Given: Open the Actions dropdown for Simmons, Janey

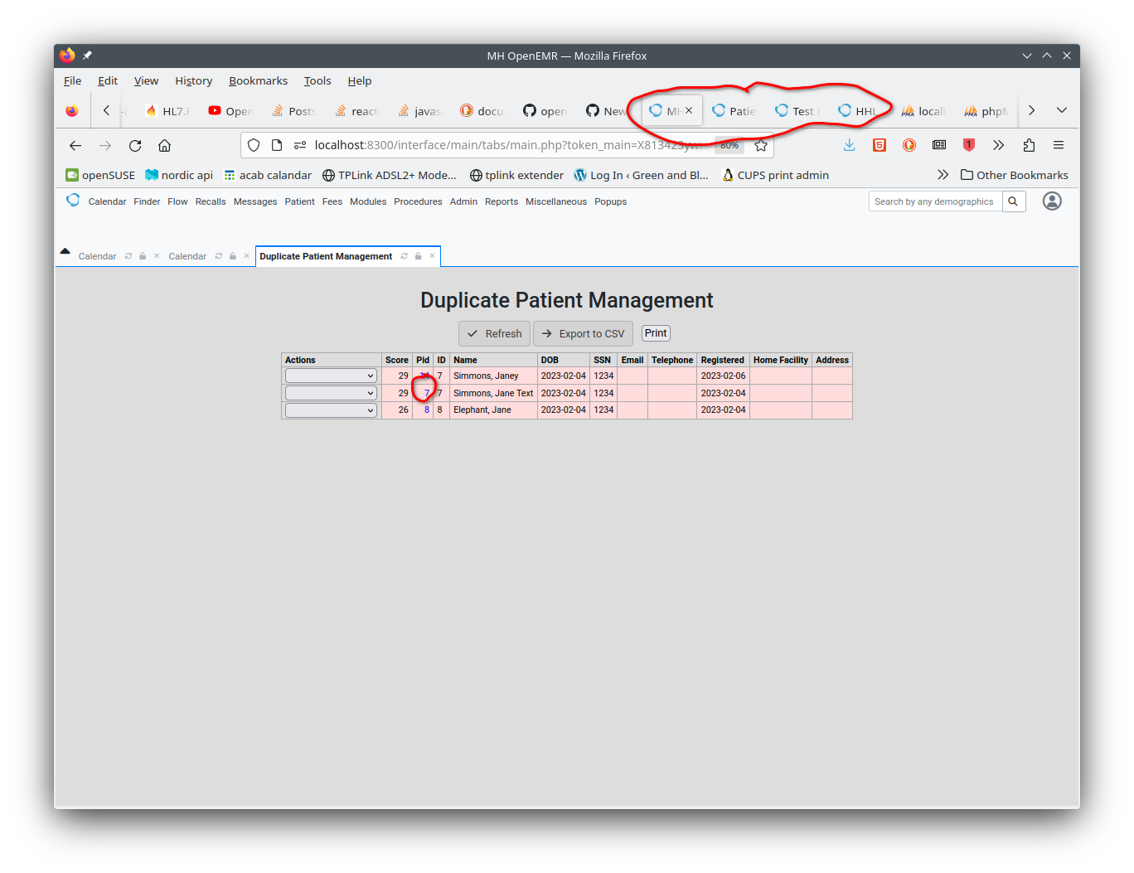Looking at the screenshot, I should point(330,375).
